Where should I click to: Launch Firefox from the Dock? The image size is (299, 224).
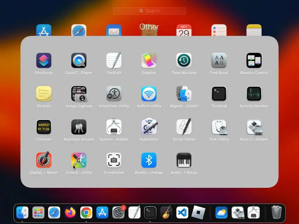tap(70, 212)
